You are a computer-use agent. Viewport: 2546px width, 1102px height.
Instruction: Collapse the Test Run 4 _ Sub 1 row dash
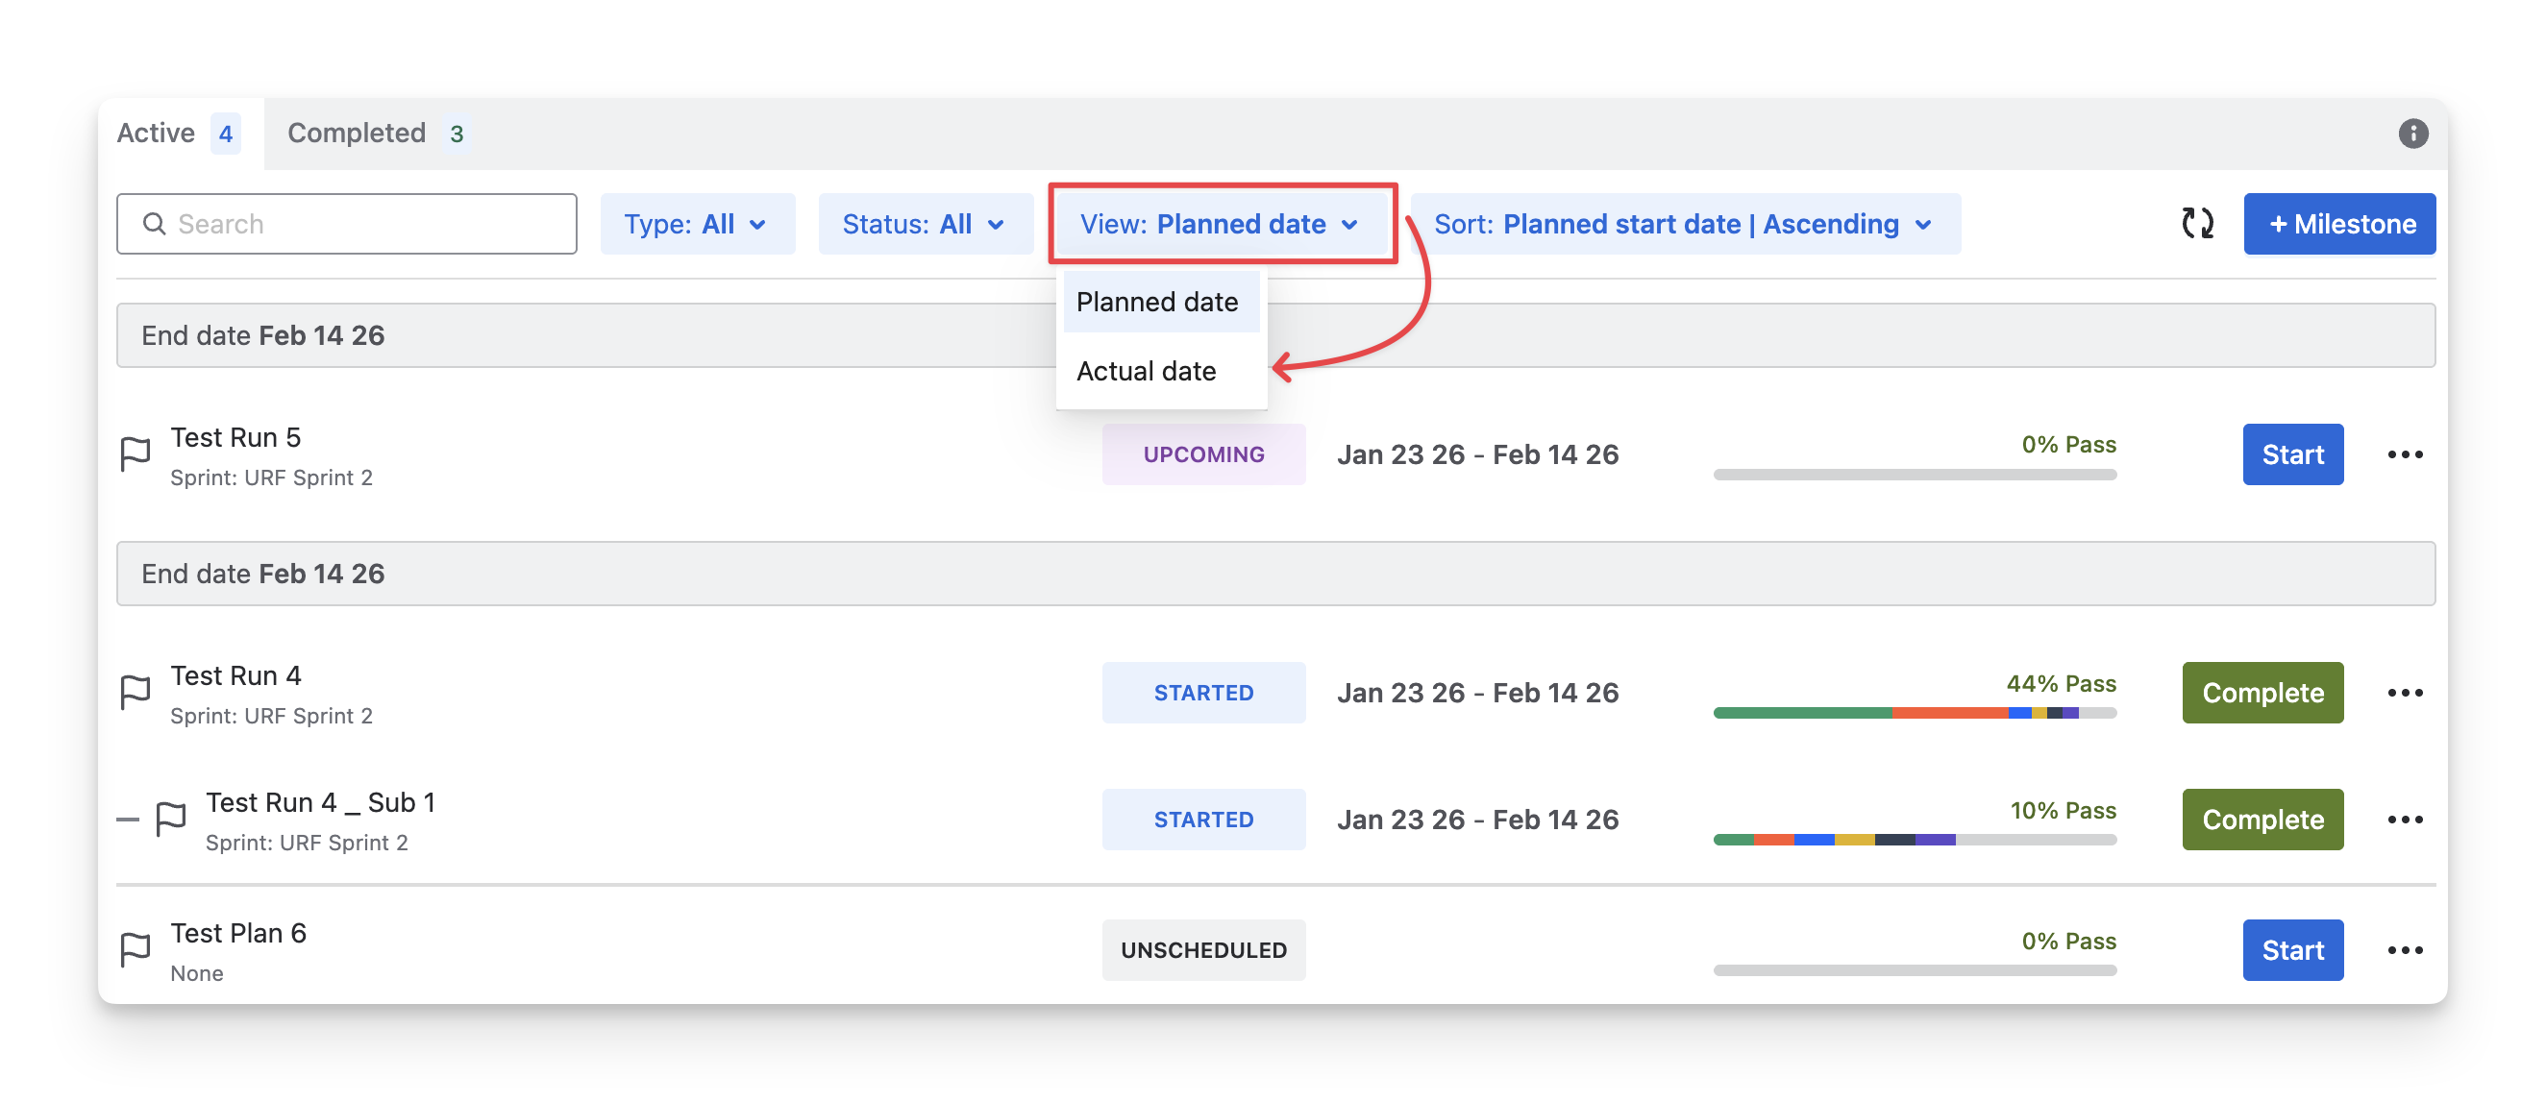[x=128, y=820]
